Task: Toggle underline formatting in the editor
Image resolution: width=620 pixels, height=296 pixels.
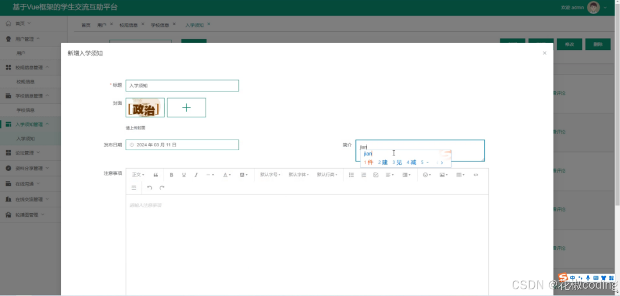Action: [x=184, y=175]
